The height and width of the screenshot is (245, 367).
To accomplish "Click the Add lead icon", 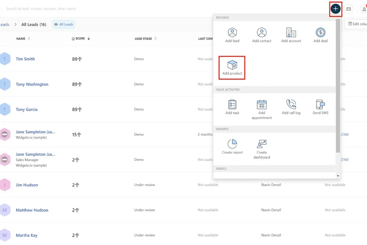I will [232, 33].
